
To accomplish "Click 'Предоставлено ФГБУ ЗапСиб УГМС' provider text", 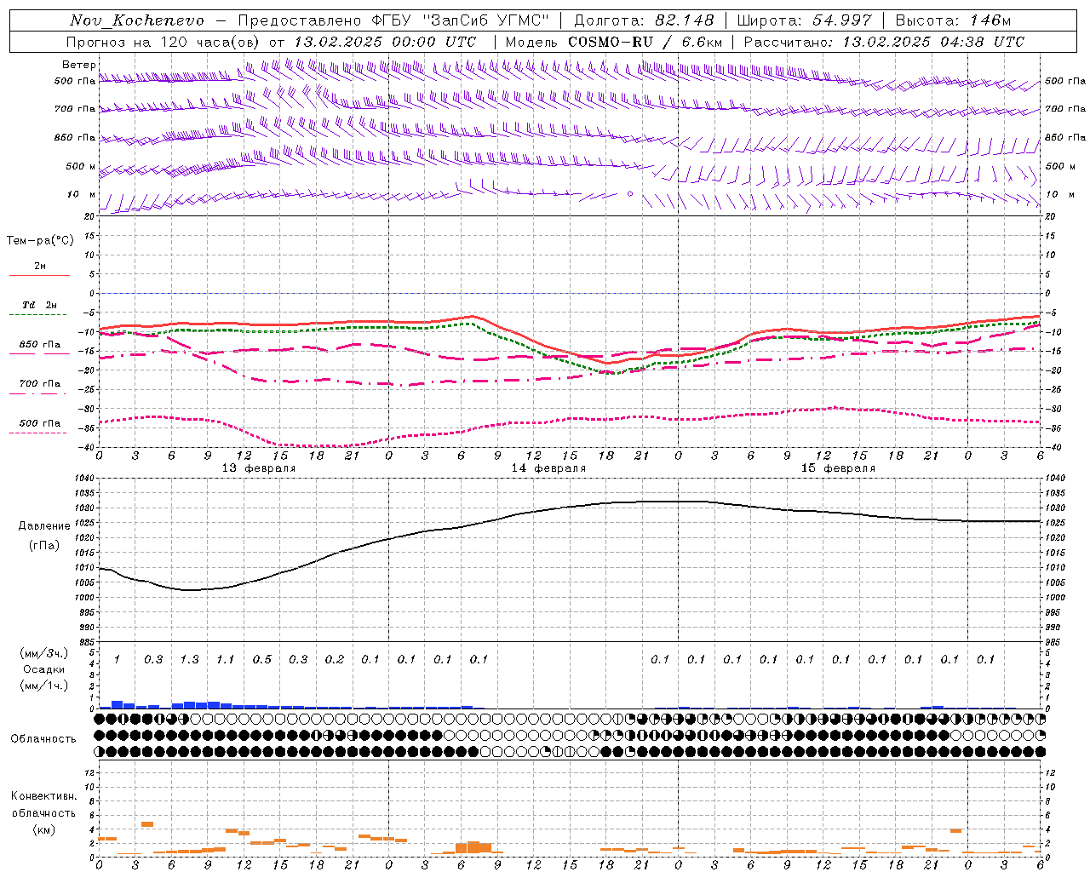I will point(393,20).
